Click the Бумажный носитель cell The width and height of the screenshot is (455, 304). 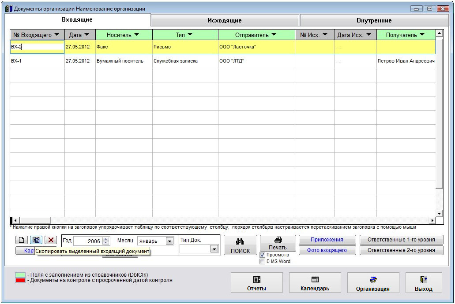124,61
